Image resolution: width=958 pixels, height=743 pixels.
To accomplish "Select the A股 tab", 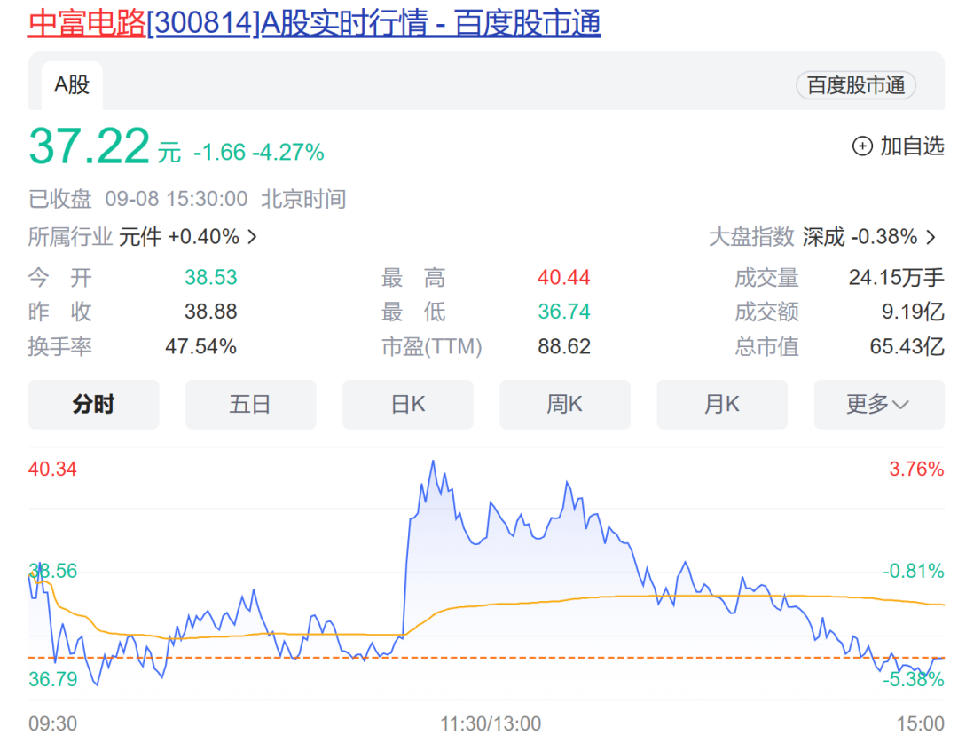I will [x=72, y=85].
